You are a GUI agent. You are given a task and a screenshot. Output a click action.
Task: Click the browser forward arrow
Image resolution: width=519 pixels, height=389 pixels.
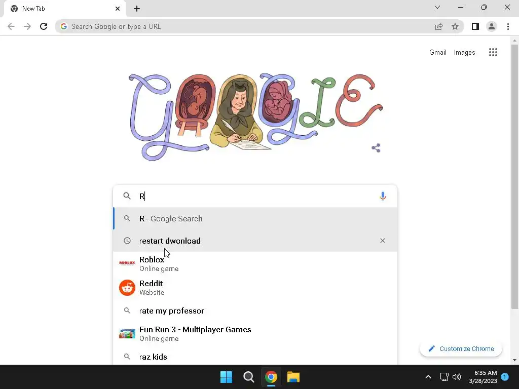click(x=27, y=26)
